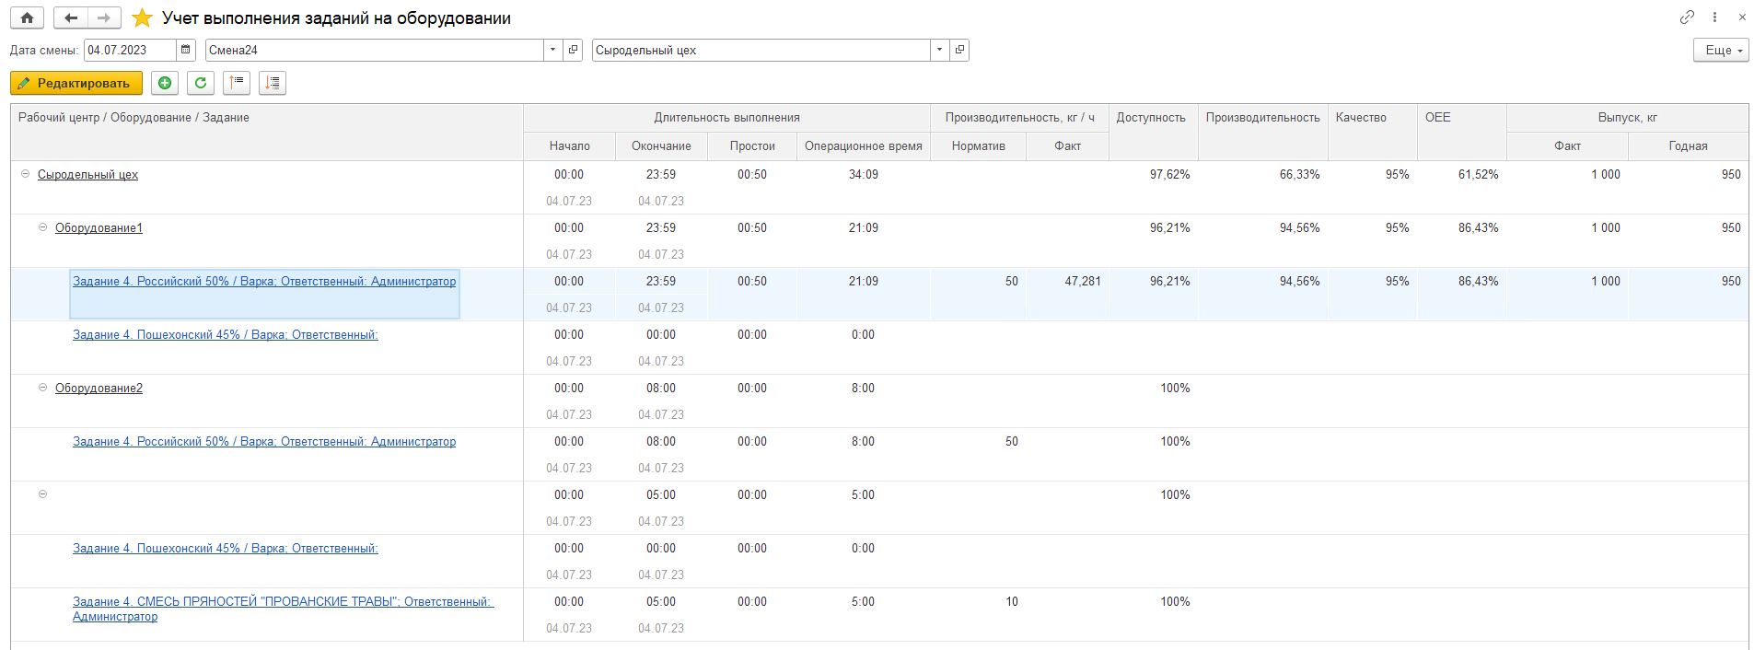Collapse the Оборудование2 tree node
This screenshot has height=650, width=1754.
[42, 388]
